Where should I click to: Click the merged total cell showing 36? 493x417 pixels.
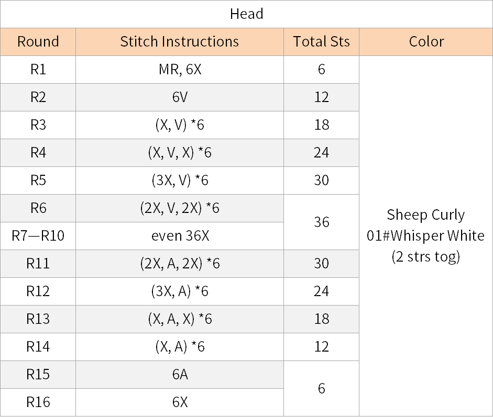321,222
